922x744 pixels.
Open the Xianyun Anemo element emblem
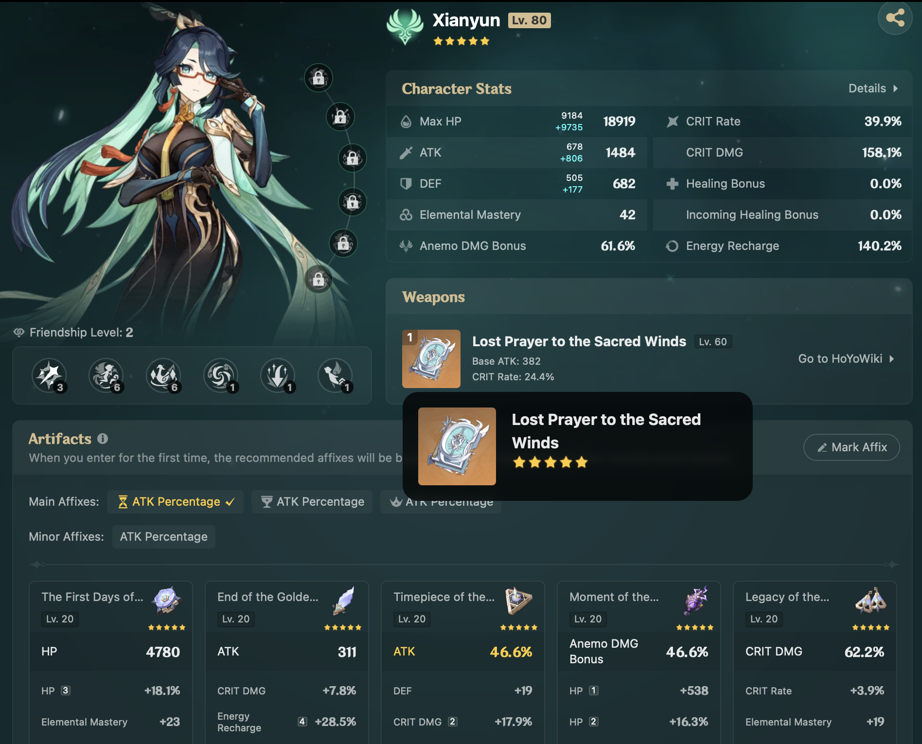click(x=405, y=27)
